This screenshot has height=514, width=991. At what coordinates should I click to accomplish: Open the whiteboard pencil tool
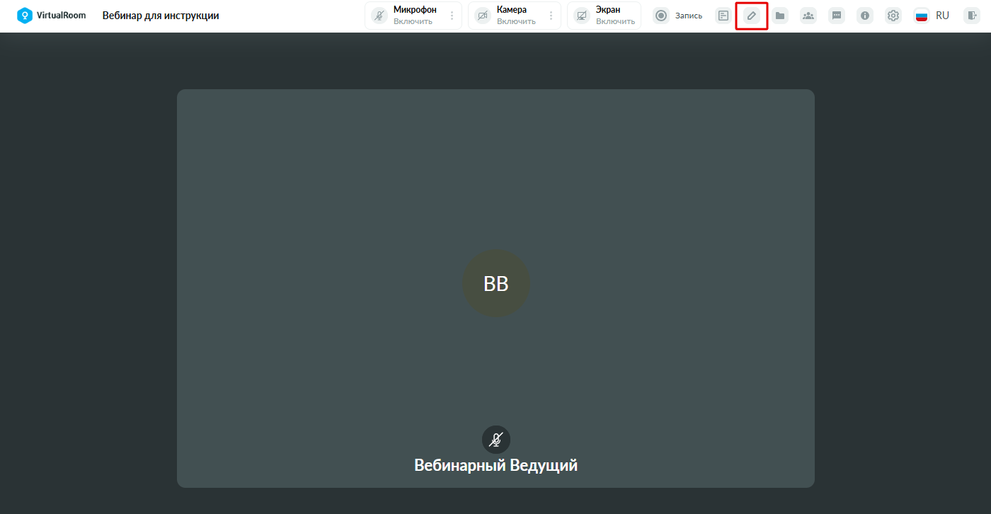tap(752, 16)
